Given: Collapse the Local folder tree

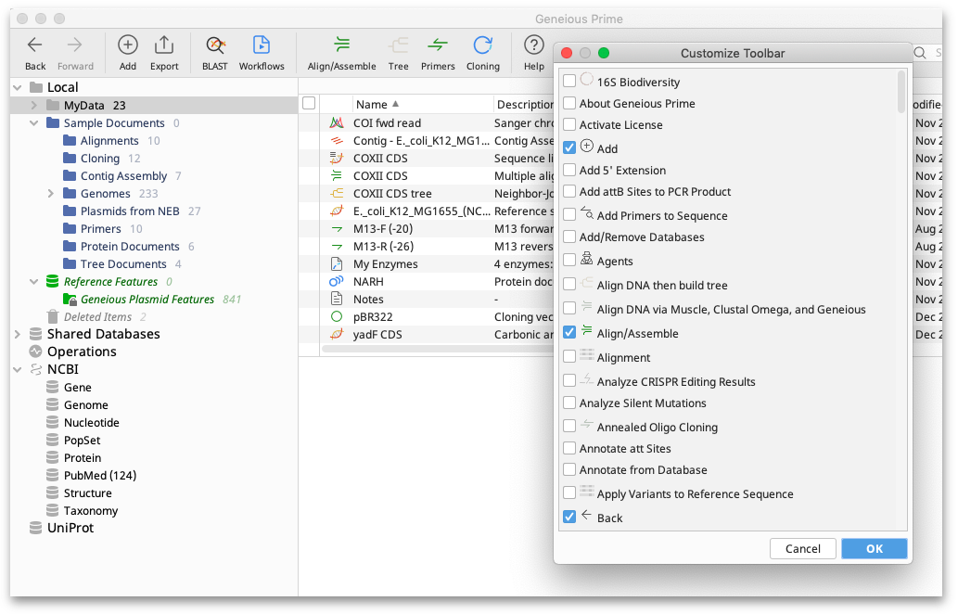Looking at the screenshot, I should [x=17, y=88].
